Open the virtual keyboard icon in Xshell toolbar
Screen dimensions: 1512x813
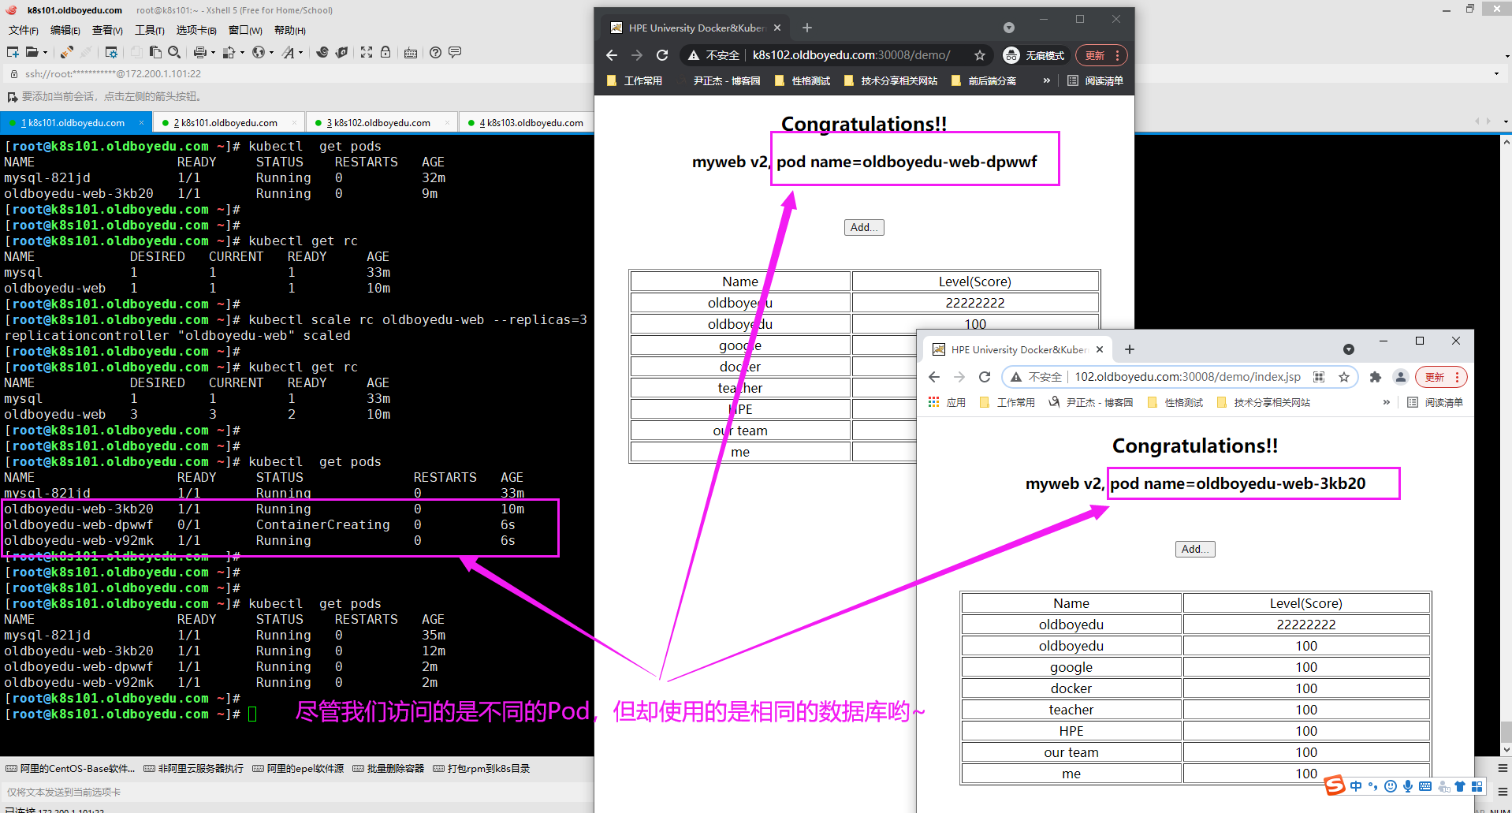410,52
